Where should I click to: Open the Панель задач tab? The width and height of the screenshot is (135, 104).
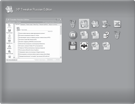(29, 24)
